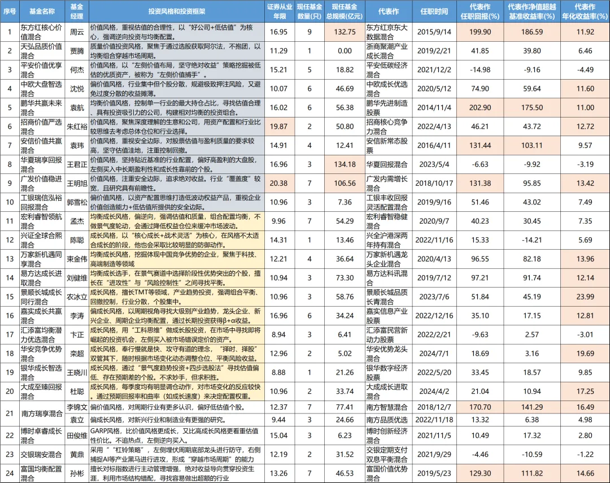Select manager cell 李锦文
This screenshot has width=610, height=483.
[x=77, y=407]
